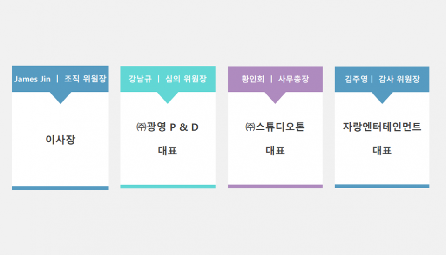Click the purple bottom bar of 스튜디오톤 card
Viewport: 446px width, 255px height.
click(x=275, y=187)
